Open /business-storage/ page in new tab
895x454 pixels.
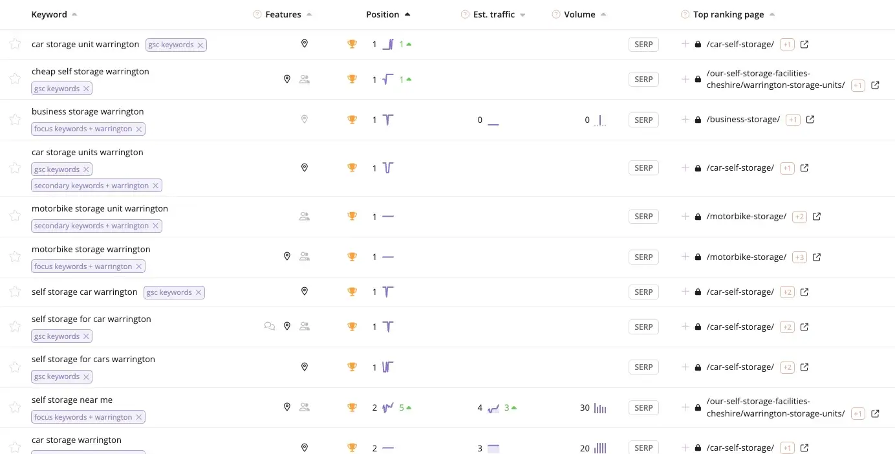(810, 120)
